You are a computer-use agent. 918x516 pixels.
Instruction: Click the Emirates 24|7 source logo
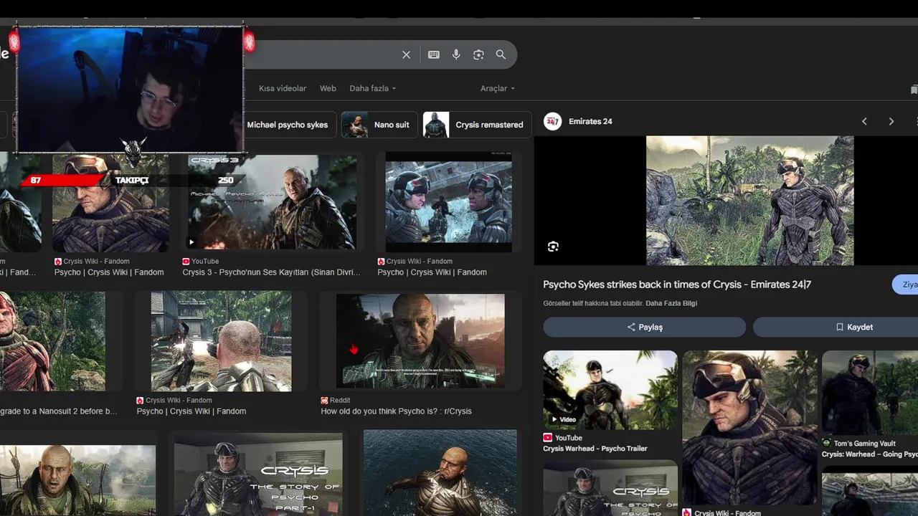pos(552,121)
